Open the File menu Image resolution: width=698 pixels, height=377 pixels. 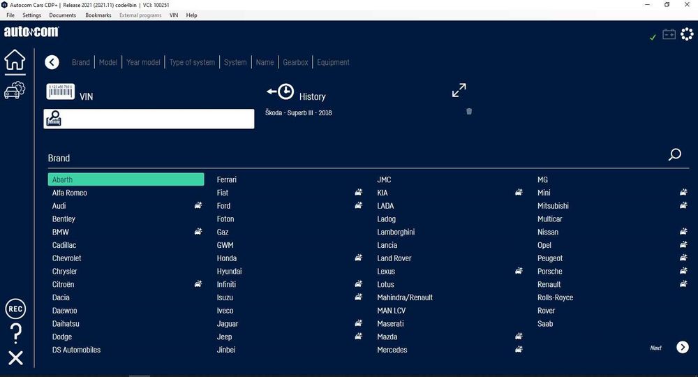point(10,15)
